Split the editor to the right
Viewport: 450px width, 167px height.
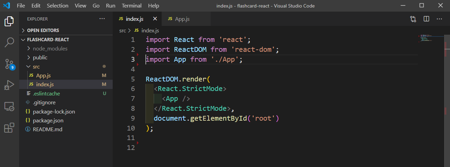click(x=426, y=19)
